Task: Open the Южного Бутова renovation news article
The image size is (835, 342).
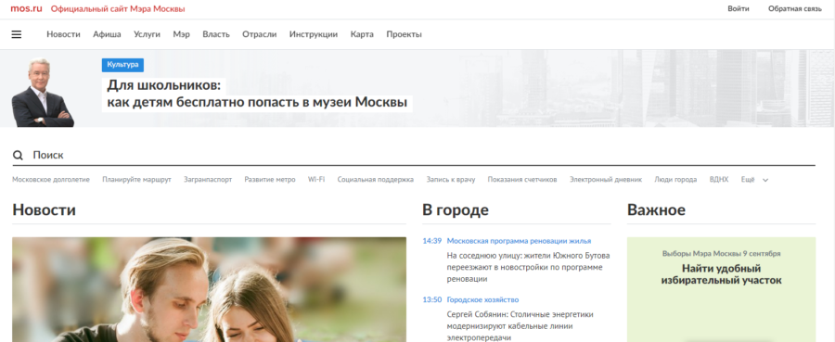Action: point(528,267)
